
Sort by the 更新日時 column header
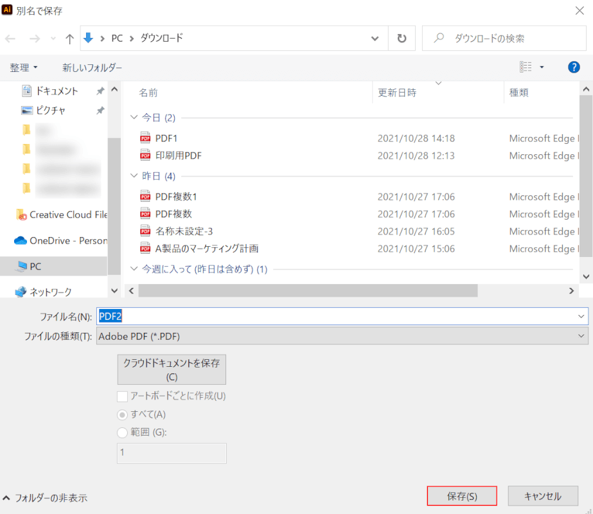(x=397, y=93)
